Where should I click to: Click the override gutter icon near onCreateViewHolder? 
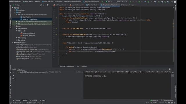pos(56,18)
